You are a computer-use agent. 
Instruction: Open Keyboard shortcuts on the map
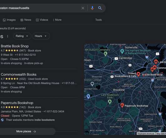coord(146,134)
